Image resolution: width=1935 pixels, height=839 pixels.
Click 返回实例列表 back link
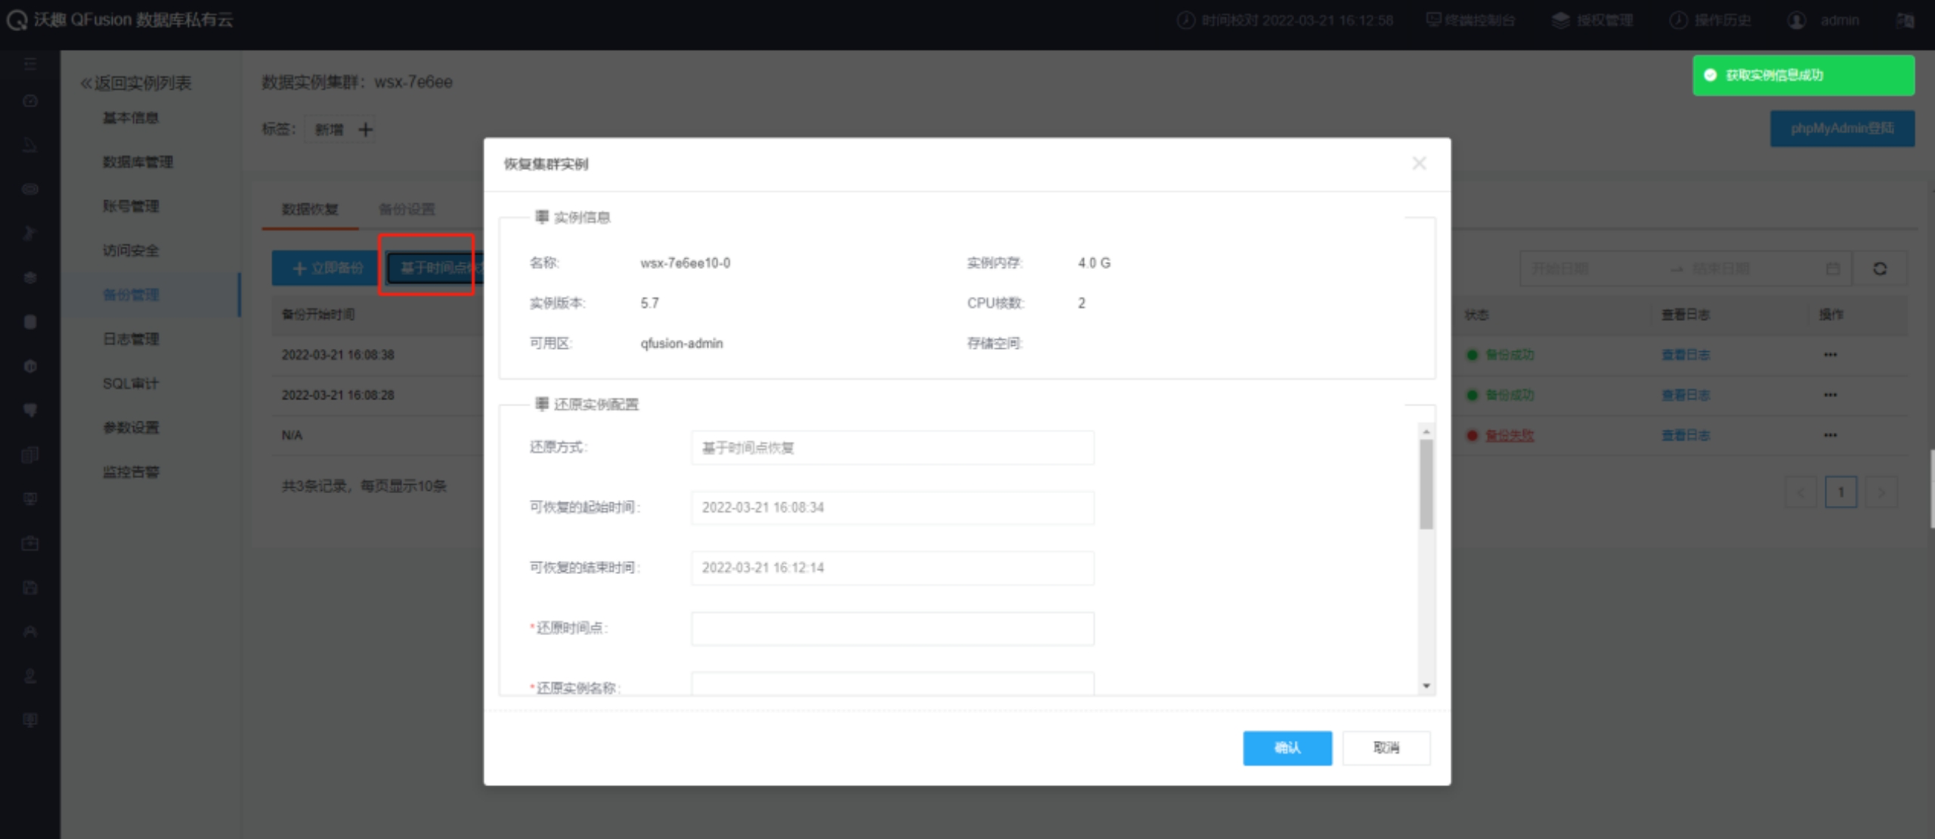136,83
